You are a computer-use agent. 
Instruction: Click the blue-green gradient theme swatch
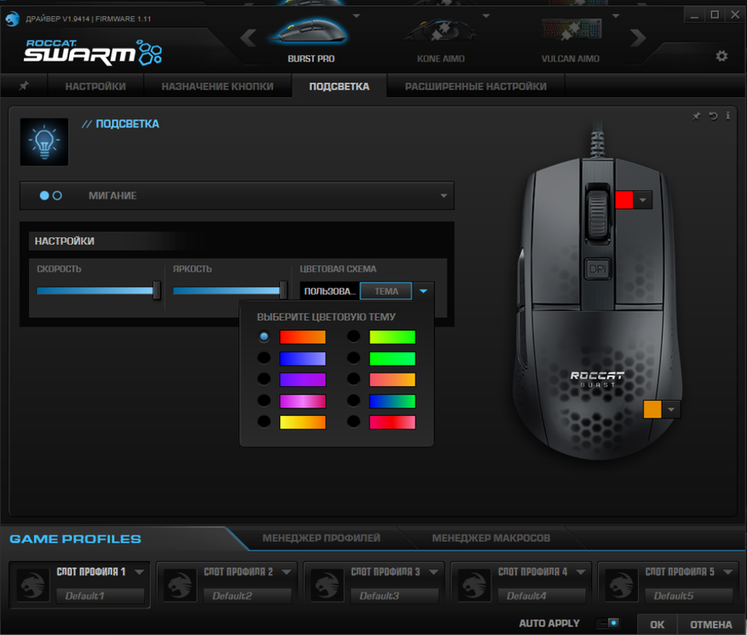click(x=392, y=401)
